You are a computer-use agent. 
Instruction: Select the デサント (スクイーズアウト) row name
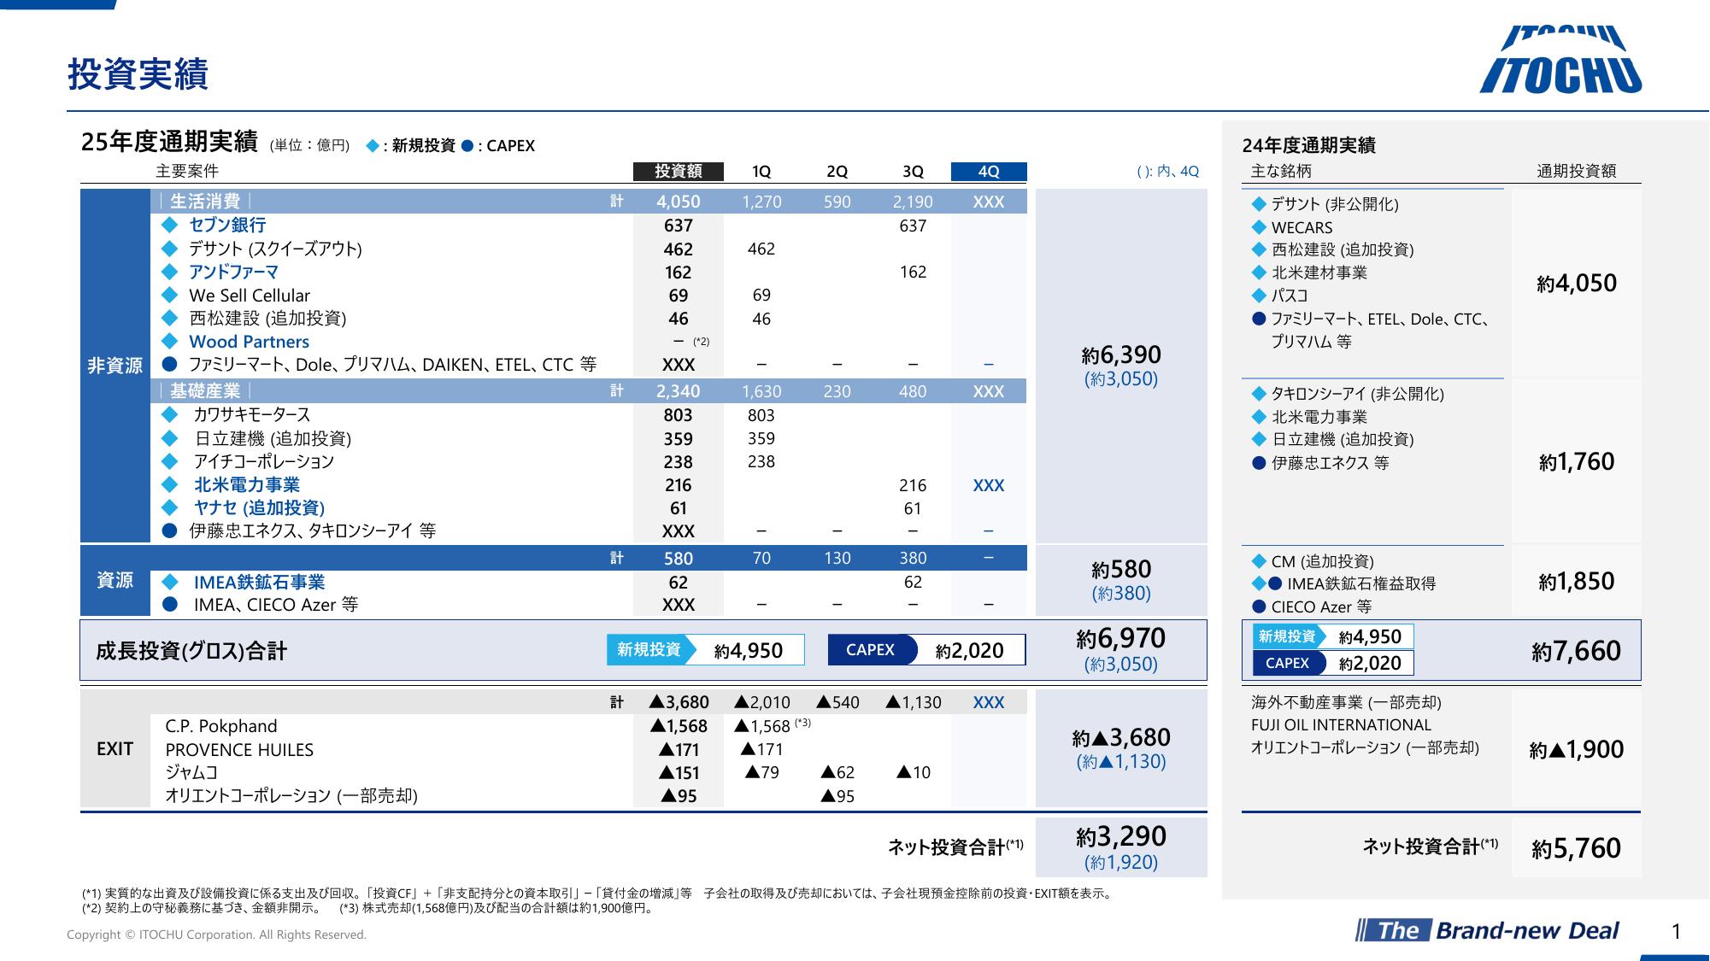275,249
